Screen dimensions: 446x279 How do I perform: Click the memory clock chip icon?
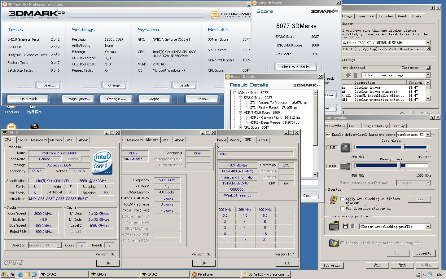click(x=345, y=166)
